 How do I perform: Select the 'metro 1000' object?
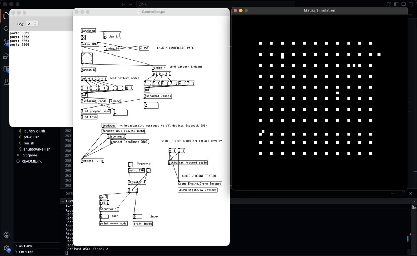tap(90, 44)
